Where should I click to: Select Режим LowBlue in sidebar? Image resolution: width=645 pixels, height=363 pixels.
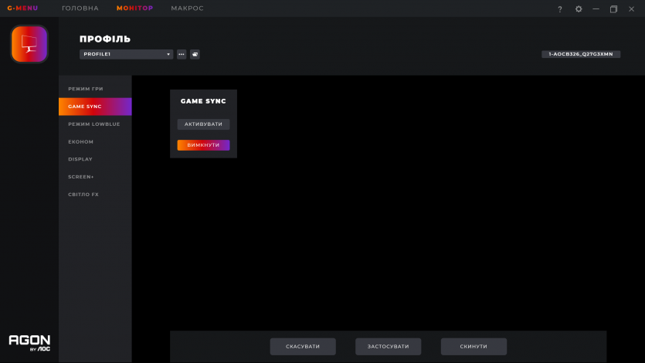point(94,124)
